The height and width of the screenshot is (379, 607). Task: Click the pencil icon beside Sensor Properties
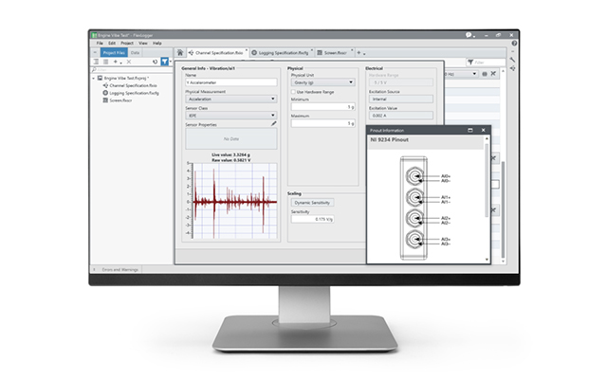[273, 123]
